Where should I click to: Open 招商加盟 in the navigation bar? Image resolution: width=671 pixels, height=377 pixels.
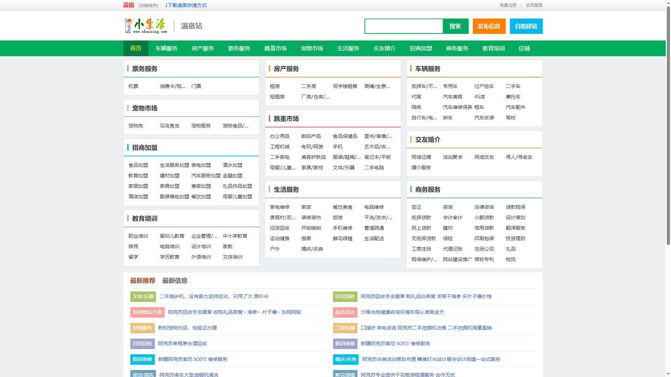coord(421,48)
